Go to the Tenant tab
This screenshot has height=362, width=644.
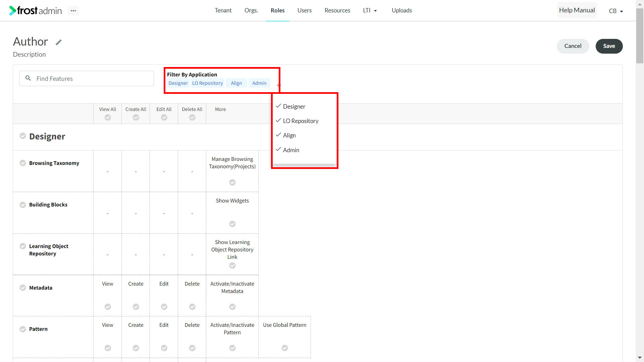pos(223,10)
